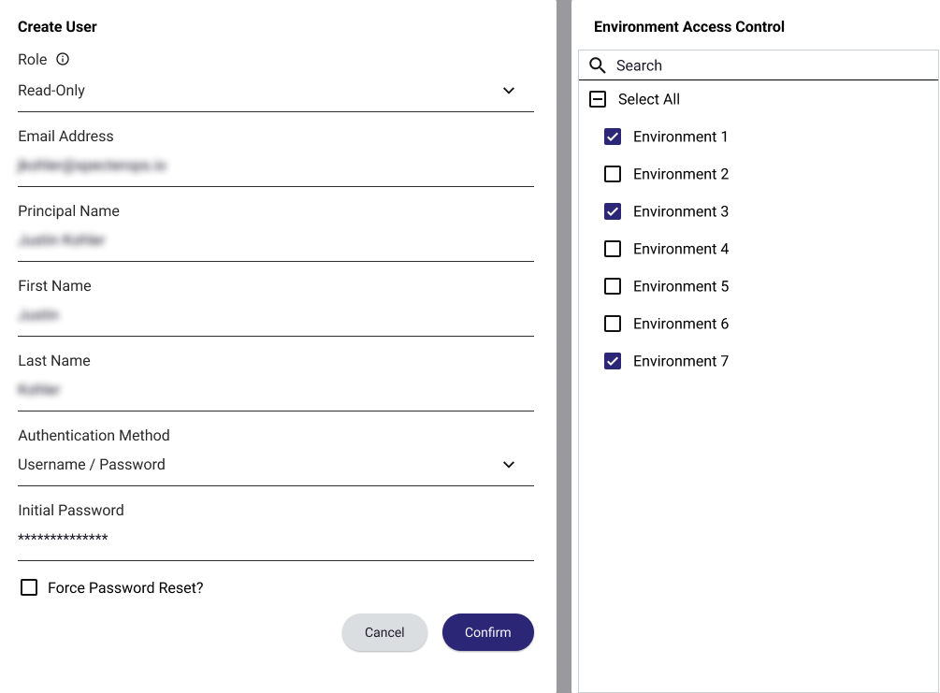
Task: Enable Force Password Reset checkbox
Action: coord(29,587)
